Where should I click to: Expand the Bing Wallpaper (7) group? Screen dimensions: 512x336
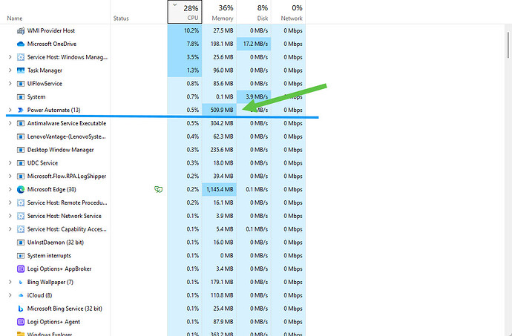(x=10, y=282)
